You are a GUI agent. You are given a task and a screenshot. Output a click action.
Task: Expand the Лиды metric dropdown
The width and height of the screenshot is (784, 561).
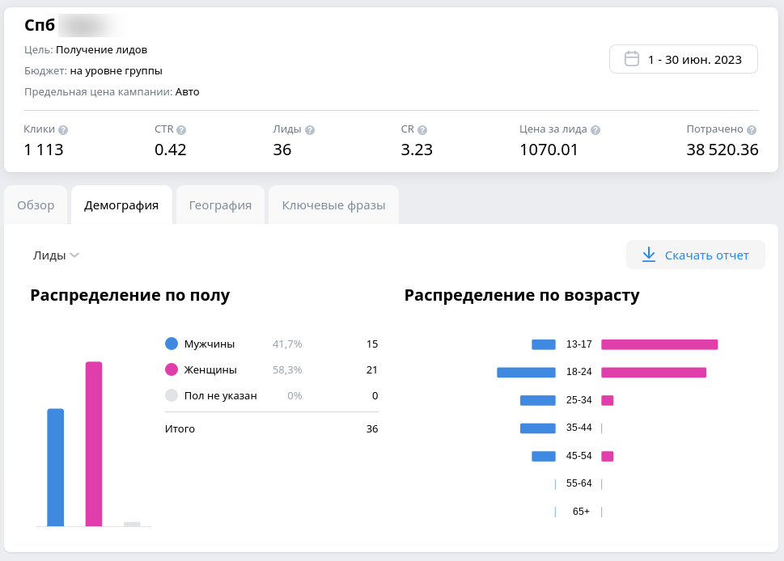pos(56,255)
